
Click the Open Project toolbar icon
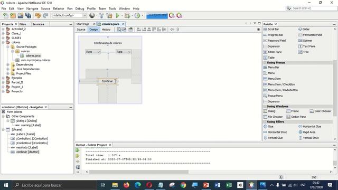tap(21, 15)
